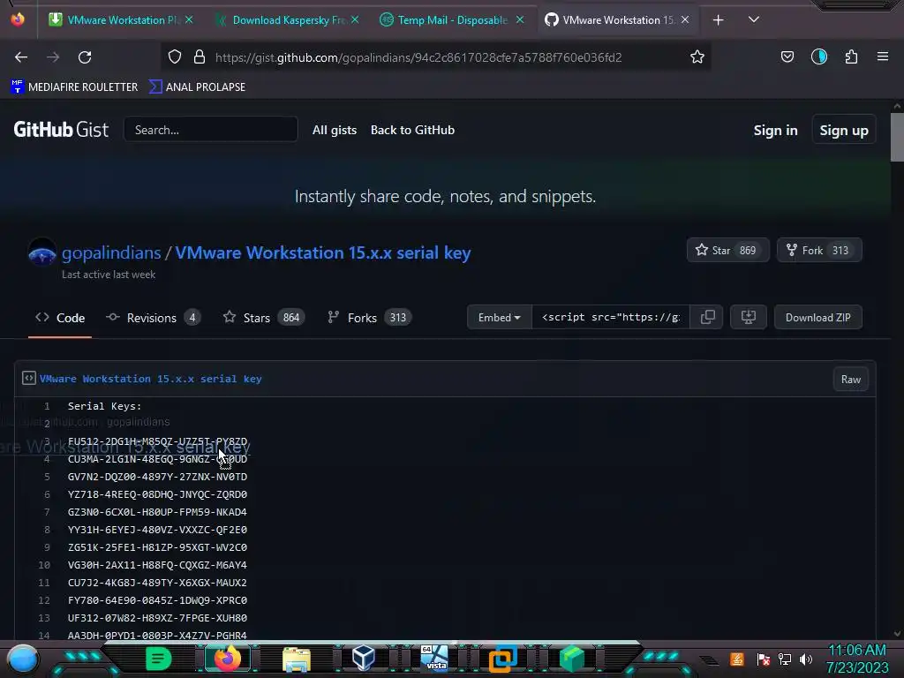Image resolution: width=904 pixels, height=678 pixels.
Task: Click the volume speaker tray icon
Action: [x=806, y=659]
